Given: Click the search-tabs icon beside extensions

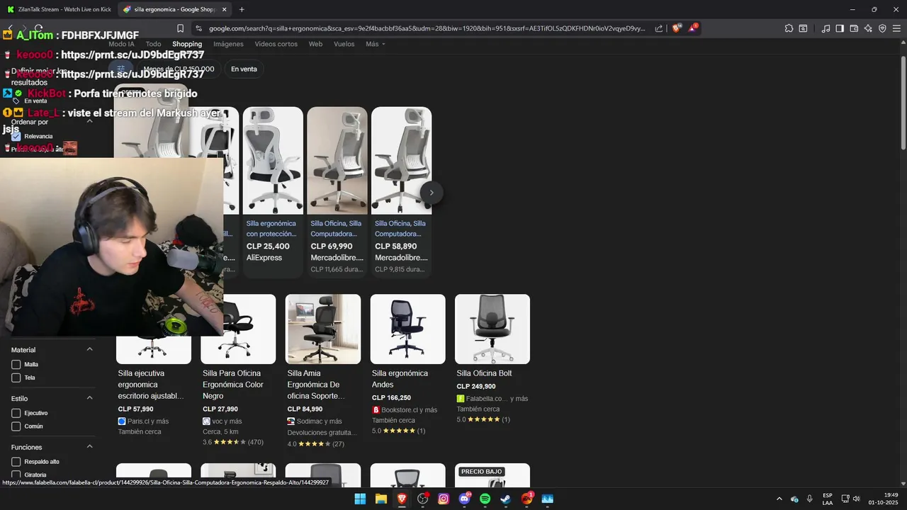Looking at the screenshot, I should pyautogui.click(x=803, y=28).
